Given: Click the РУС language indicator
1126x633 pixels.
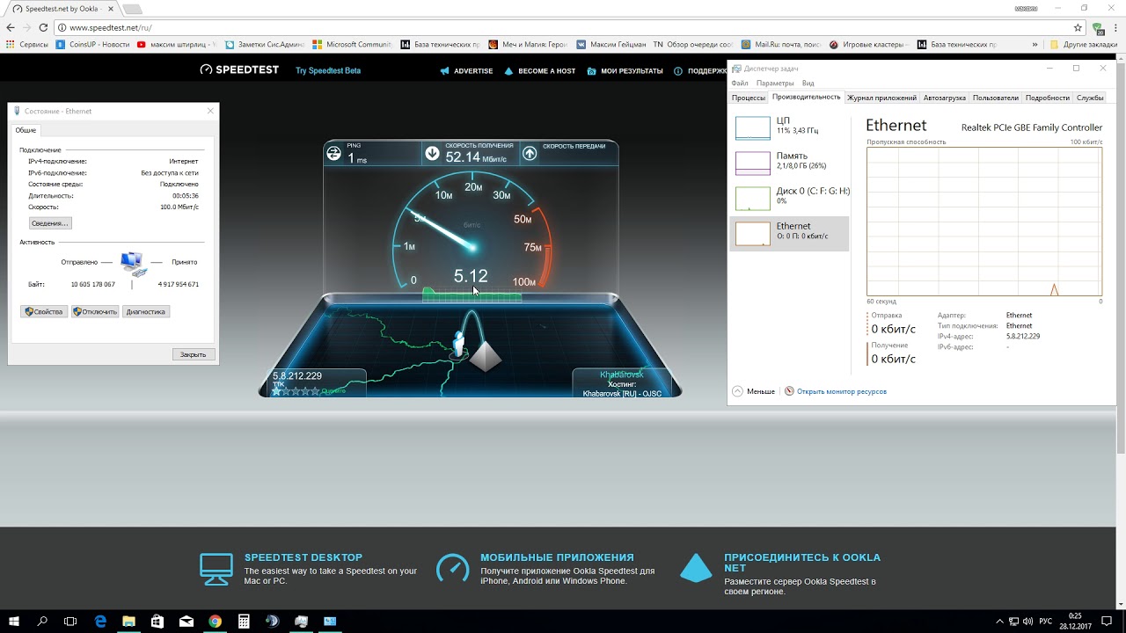Looking at the screenshot, I should 1045,622.
